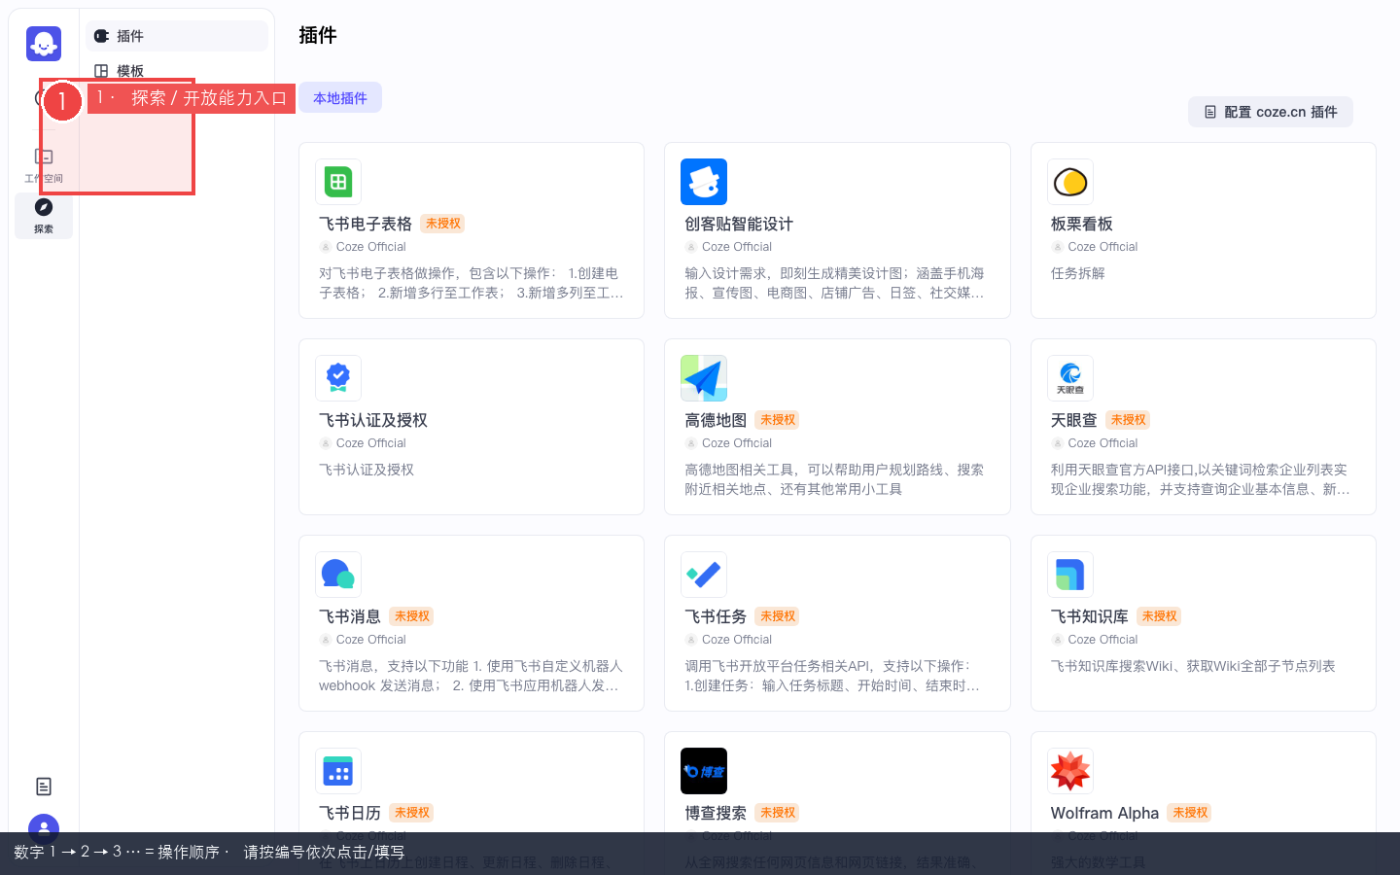This screenshot has height=875, width=1400.
Task: Click 未授权 badge on 天眼查
Action: pyautogui.click(x=1129, y=420)
